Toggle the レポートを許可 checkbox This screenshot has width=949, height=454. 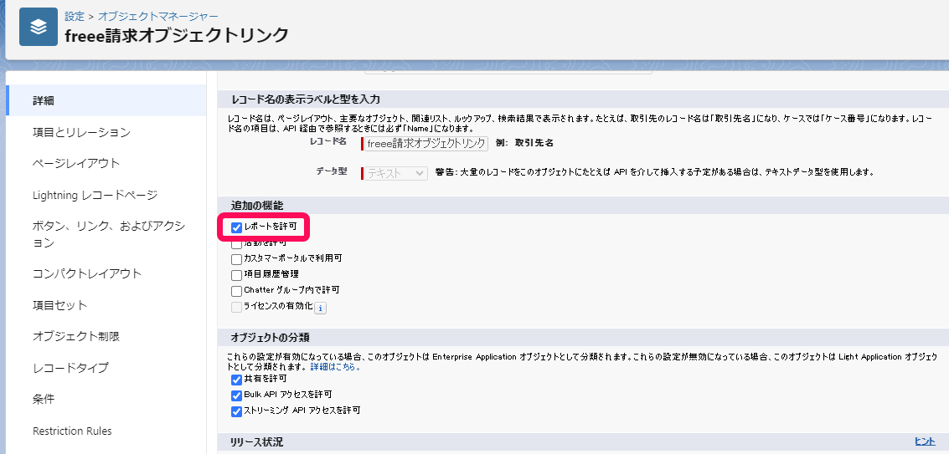pos(237,228)
